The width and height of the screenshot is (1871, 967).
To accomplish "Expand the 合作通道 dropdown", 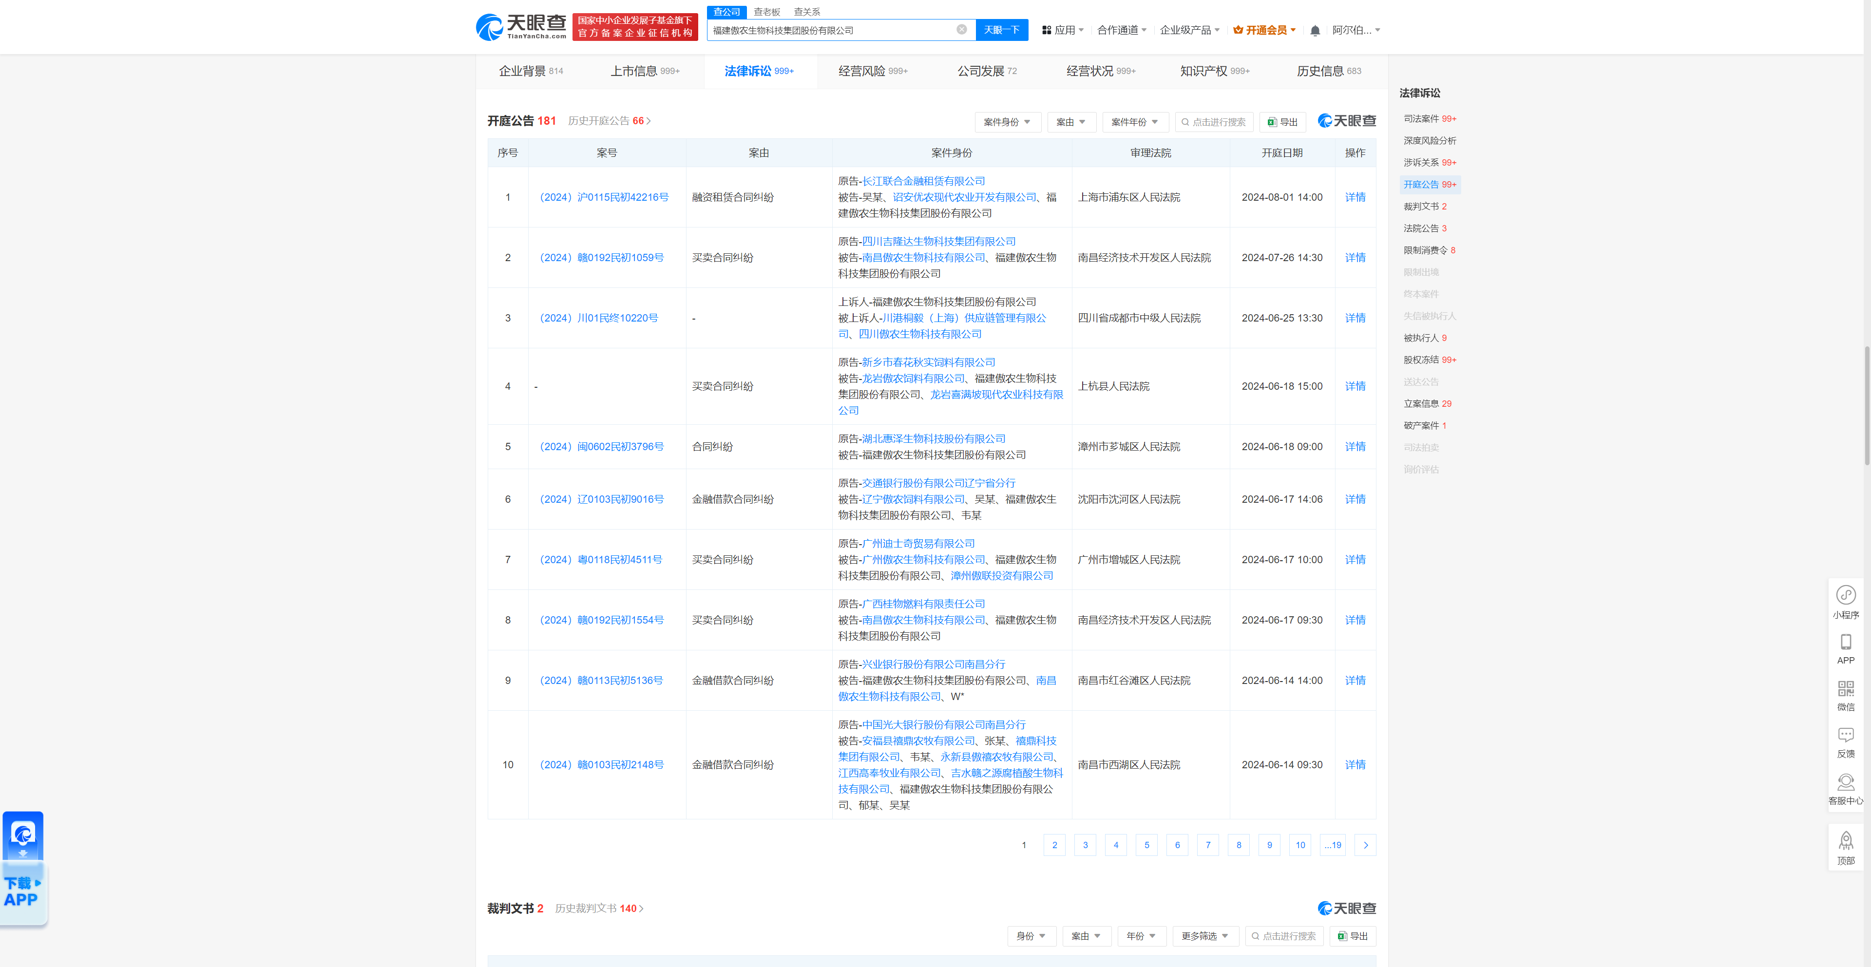I will coord(1122,30).
